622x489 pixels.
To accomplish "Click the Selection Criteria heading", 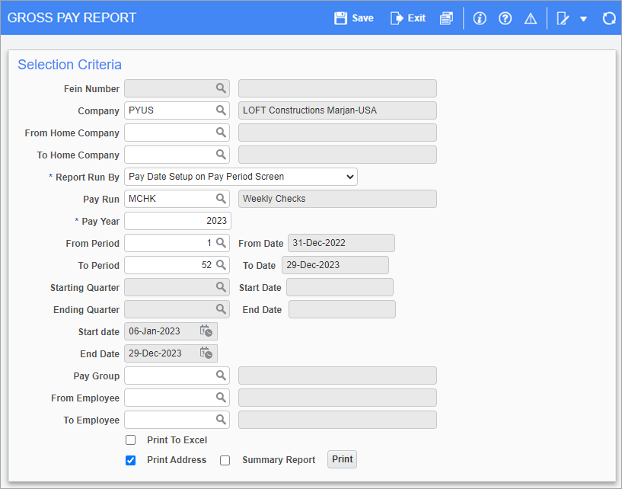I will click(70, 65).
